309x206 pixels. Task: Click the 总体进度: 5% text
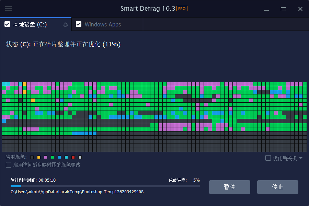point(184,180)
